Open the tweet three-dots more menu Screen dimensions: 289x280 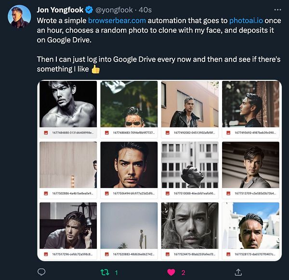pos(277,9)
